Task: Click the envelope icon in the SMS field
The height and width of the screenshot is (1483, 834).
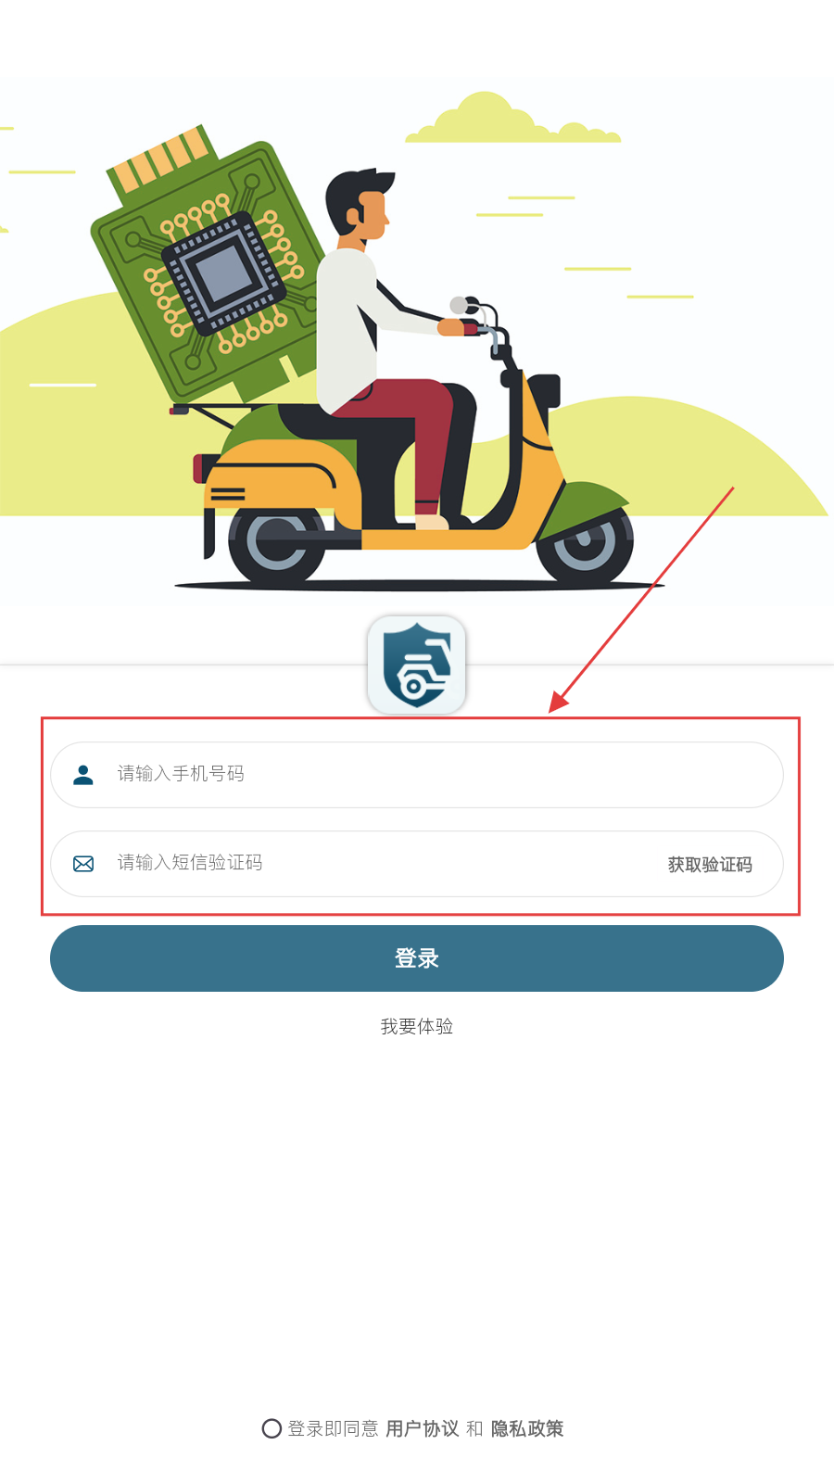Action: (83, 864)
